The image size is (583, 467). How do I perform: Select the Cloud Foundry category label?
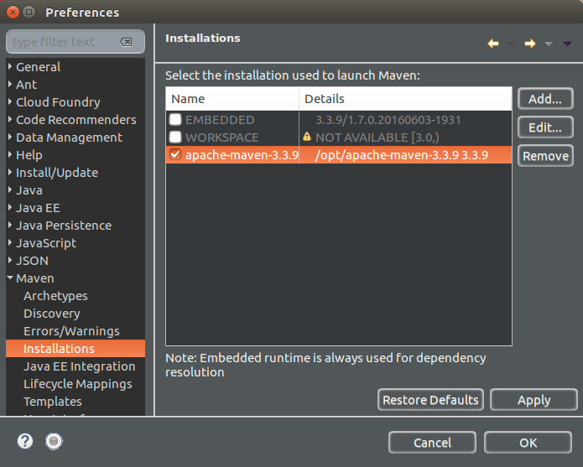58,101
